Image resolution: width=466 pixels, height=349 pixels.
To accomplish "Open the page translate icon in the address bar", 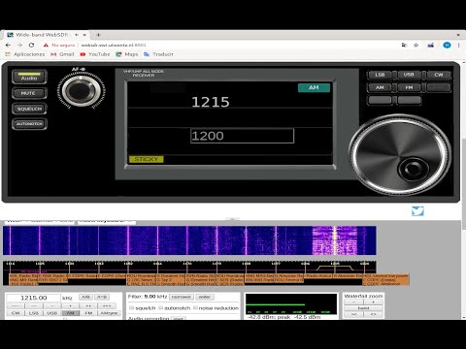I will pyautogui.click(x=404, y=45).
